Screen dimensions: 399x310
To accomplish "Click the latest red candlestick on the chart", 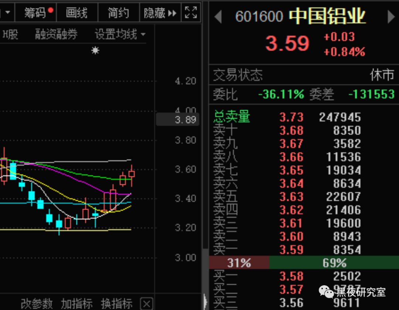I will [x=132, y=174].
